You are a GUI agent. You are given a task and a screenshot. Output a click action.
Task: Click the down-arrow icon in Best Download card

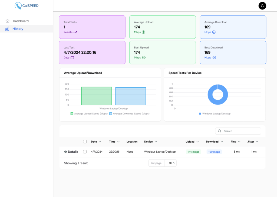[x=214, y=58]
